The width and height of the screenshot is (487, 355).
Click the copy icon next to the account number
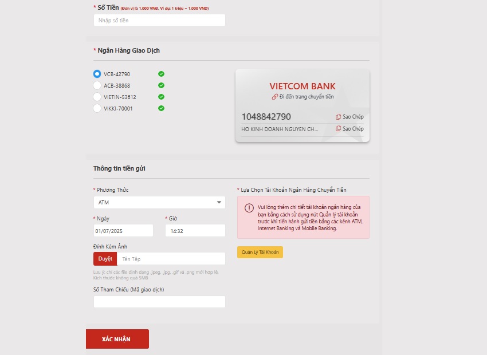click(x=338, y=117)
